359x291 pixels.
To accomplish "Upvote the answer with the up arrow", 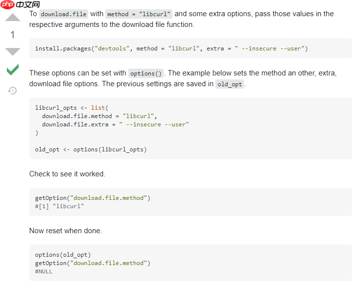I will pyautogui.click(x=13, y=18).
